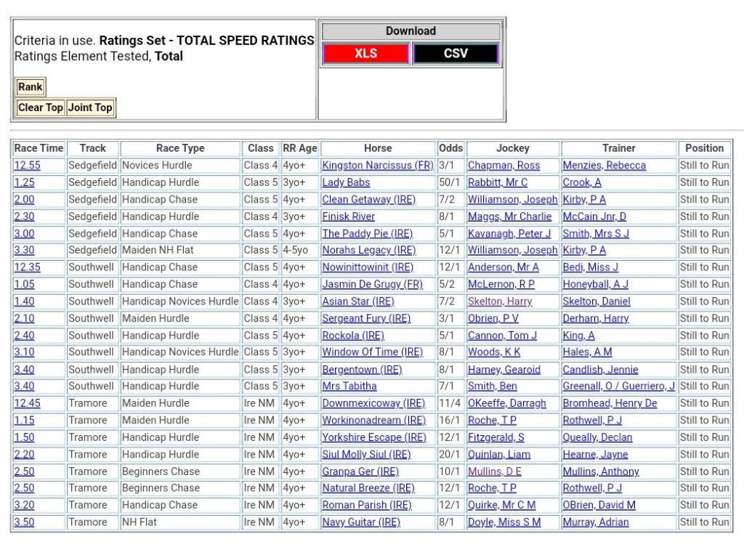The height and width of the screenshot is (547, 744).
Task: Open trainer Skelton, Daniel link
Action: [x=597, y=301]
